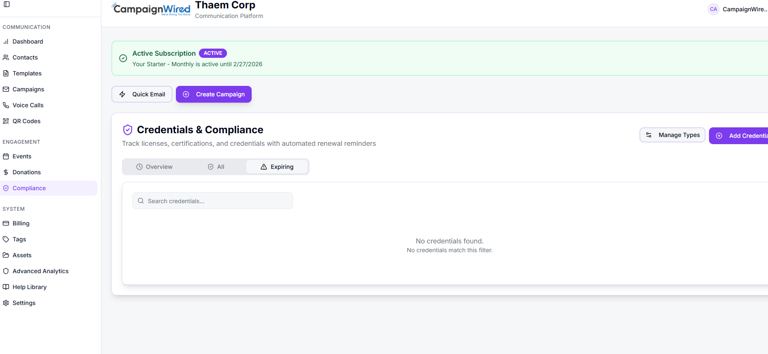This screenshot has height=354, width=768.
Task: Click the ACTIVE subscription badge
Action: [x=213, y=53]
